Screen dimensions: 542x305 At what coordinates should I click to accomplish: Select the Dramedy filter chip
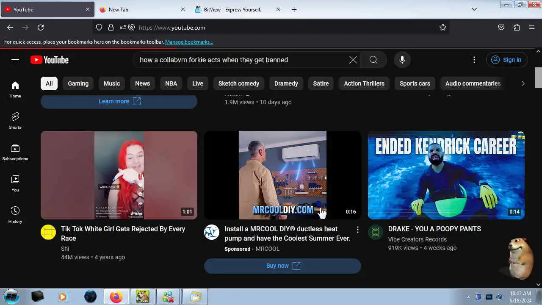point(286,83)
